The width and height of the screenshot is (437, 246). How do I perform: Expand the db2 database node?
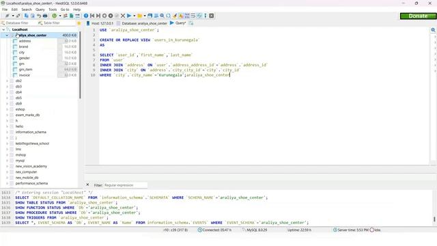click(x=7, y=81)
